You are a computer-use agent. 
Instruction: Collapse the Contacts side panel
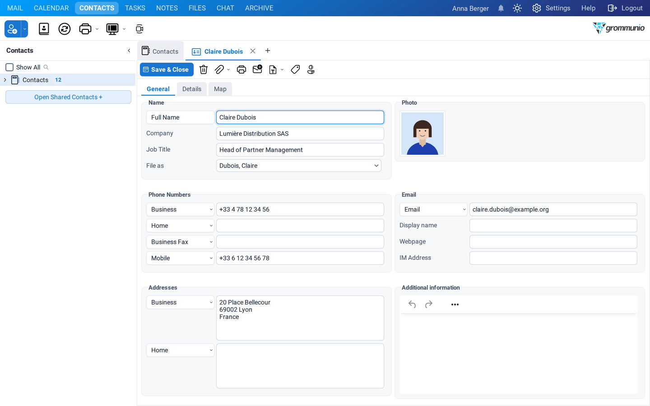[129, 51]
